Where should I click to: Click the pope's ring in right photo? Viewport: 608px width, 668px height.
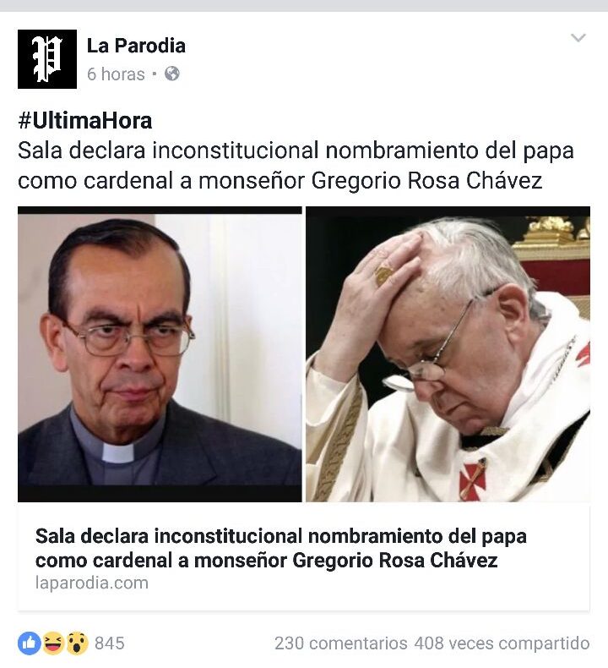[x=384, y=275]
